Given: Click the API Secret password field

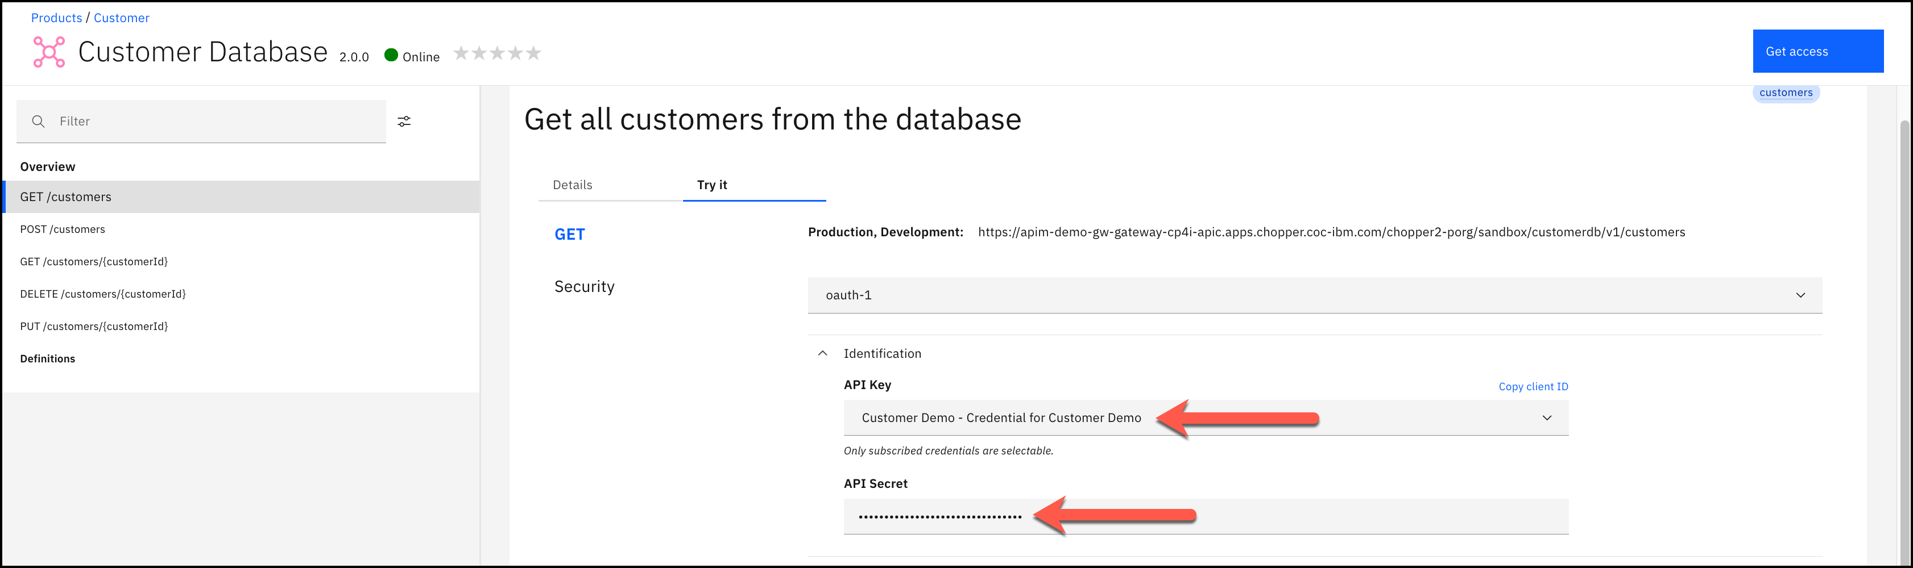Looking at the screenshot, I should (1205, 516).
